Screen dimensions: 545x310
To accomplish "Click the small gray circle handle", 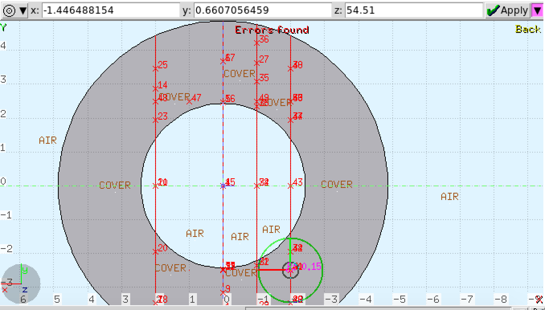I will pyautogui.click(x=291, y=270).
